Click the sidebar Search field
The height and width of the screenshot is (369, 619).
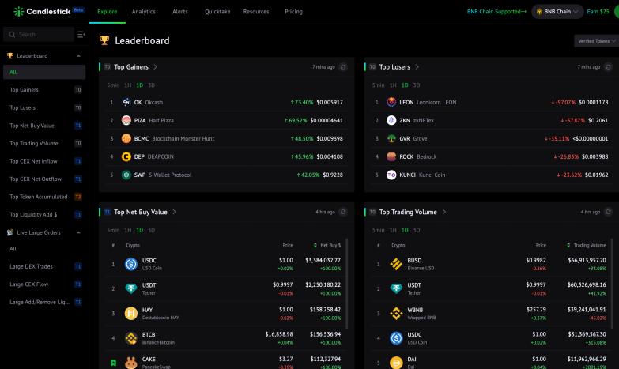coord(39,34)
